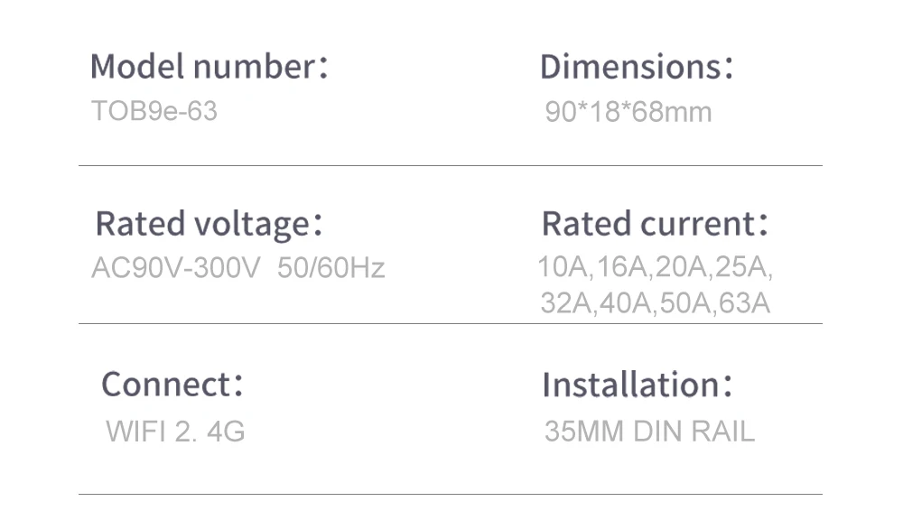Click the divider line below Model number

(x=450, y=165)
